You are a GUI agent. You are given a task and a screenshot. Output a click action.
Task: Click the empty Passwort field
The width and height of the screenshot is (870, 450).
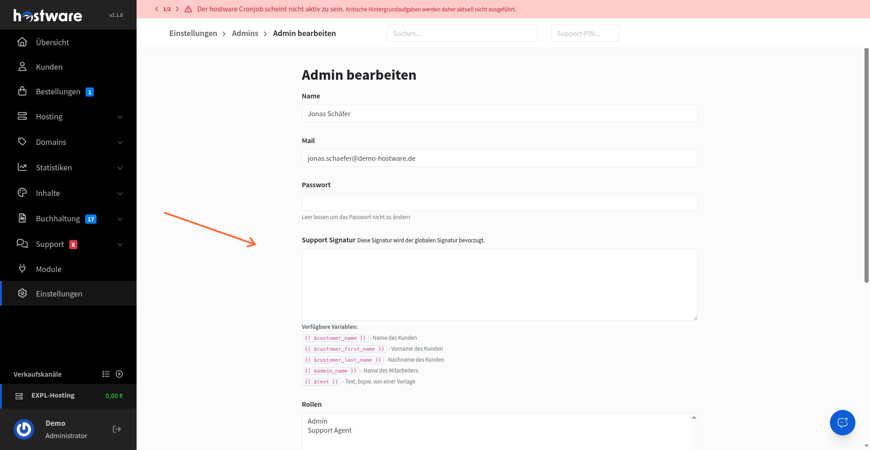click(499, 202)
